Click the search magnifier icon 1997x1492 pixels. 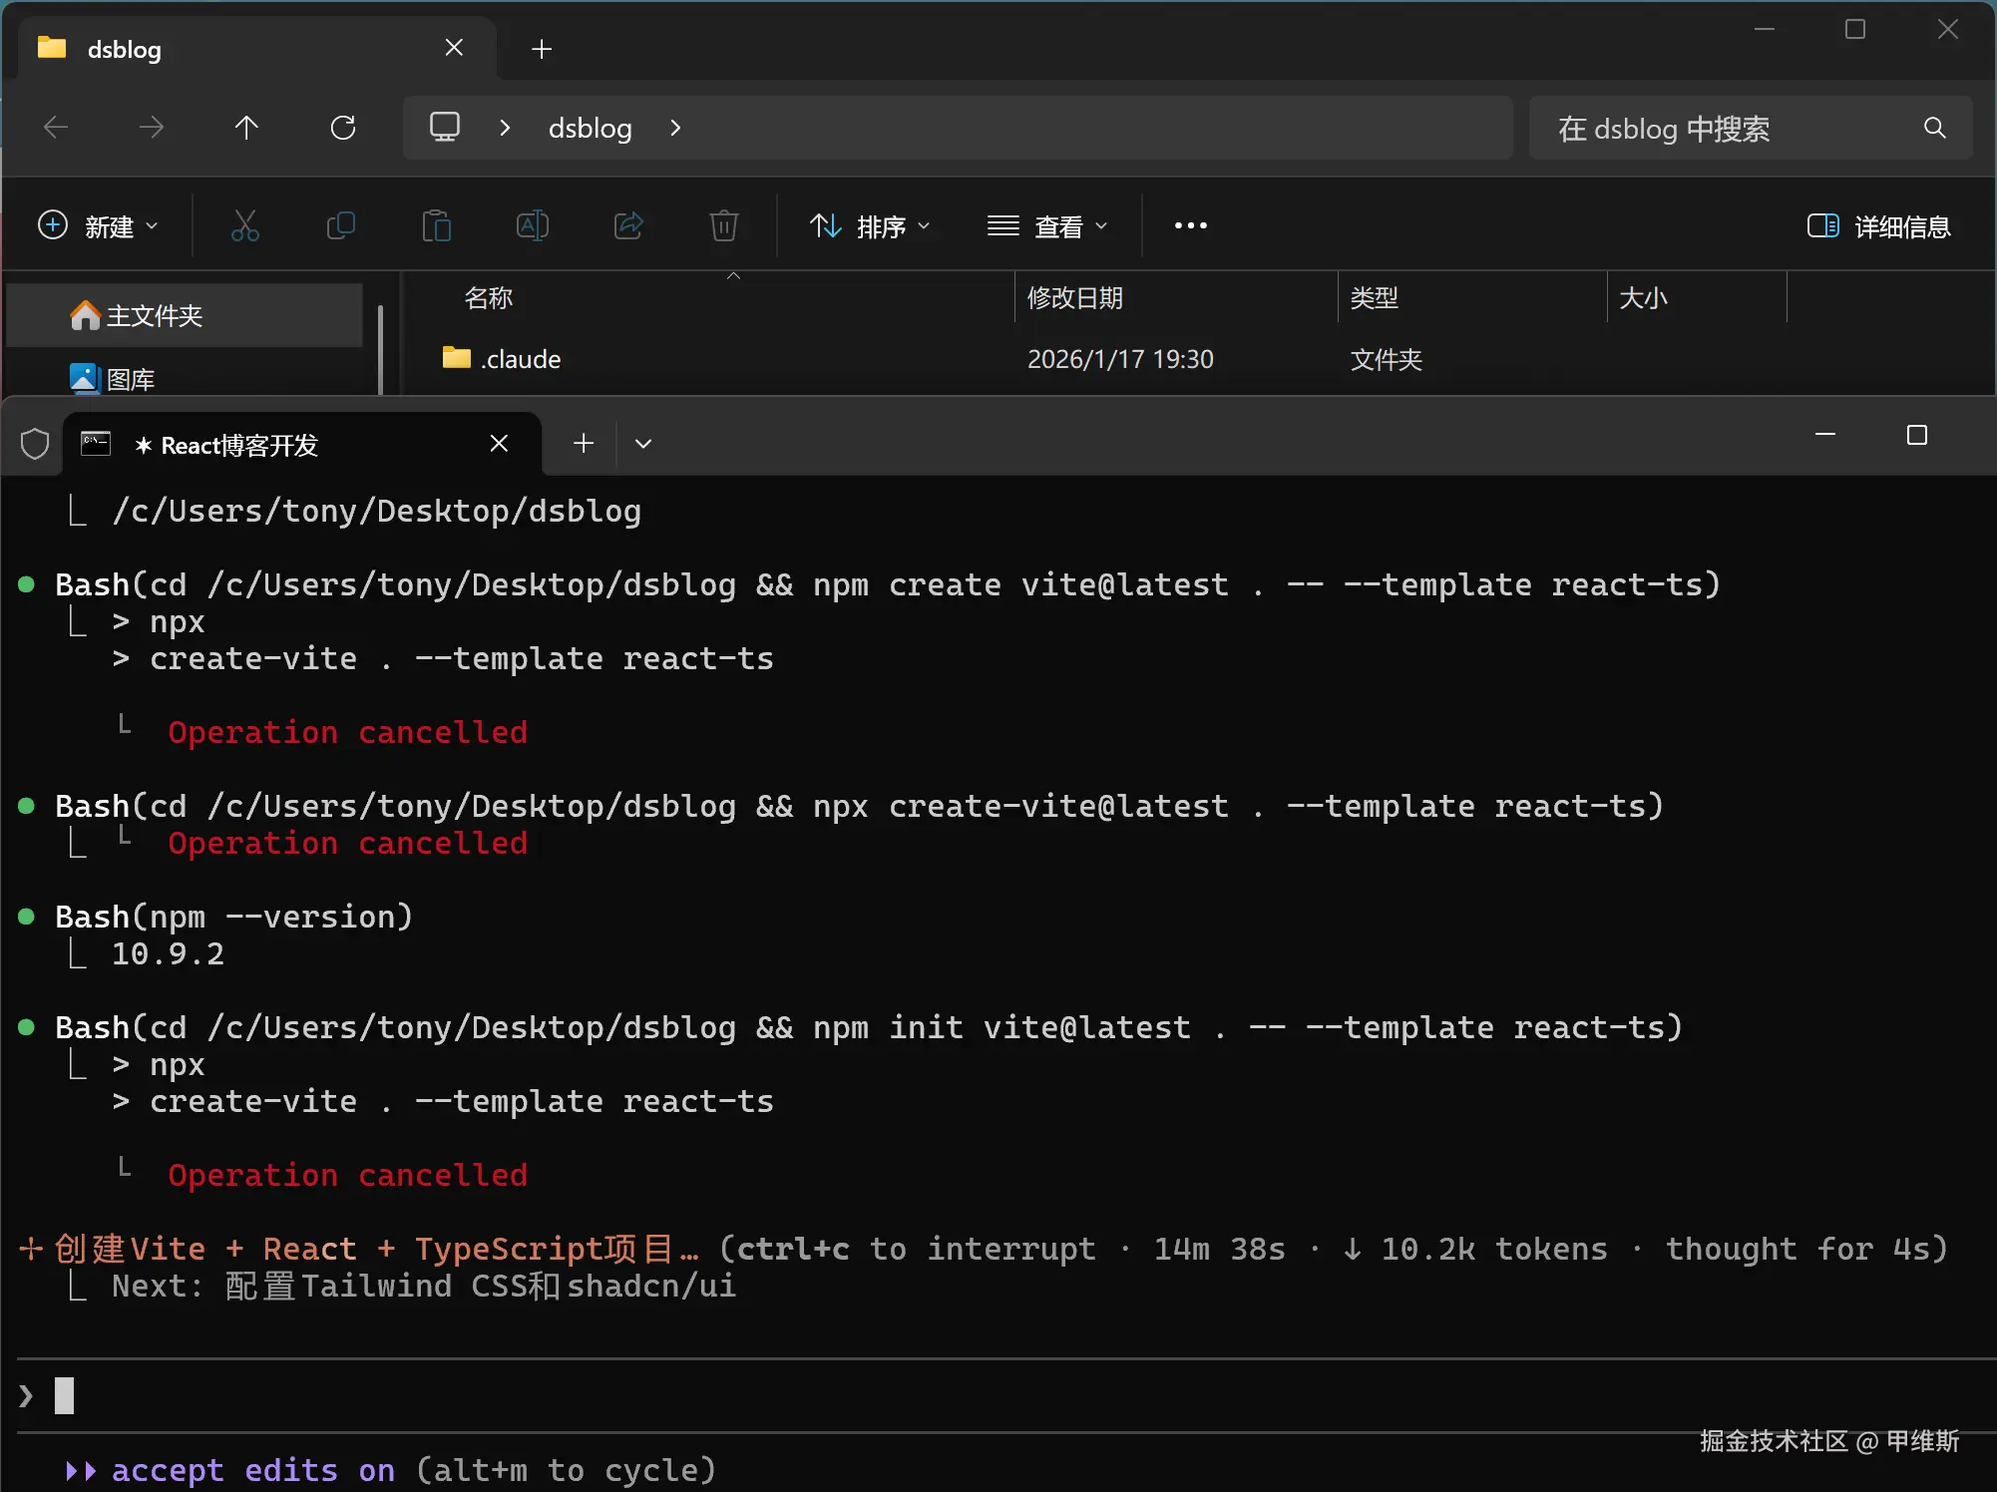click(x=1934, y=128)
